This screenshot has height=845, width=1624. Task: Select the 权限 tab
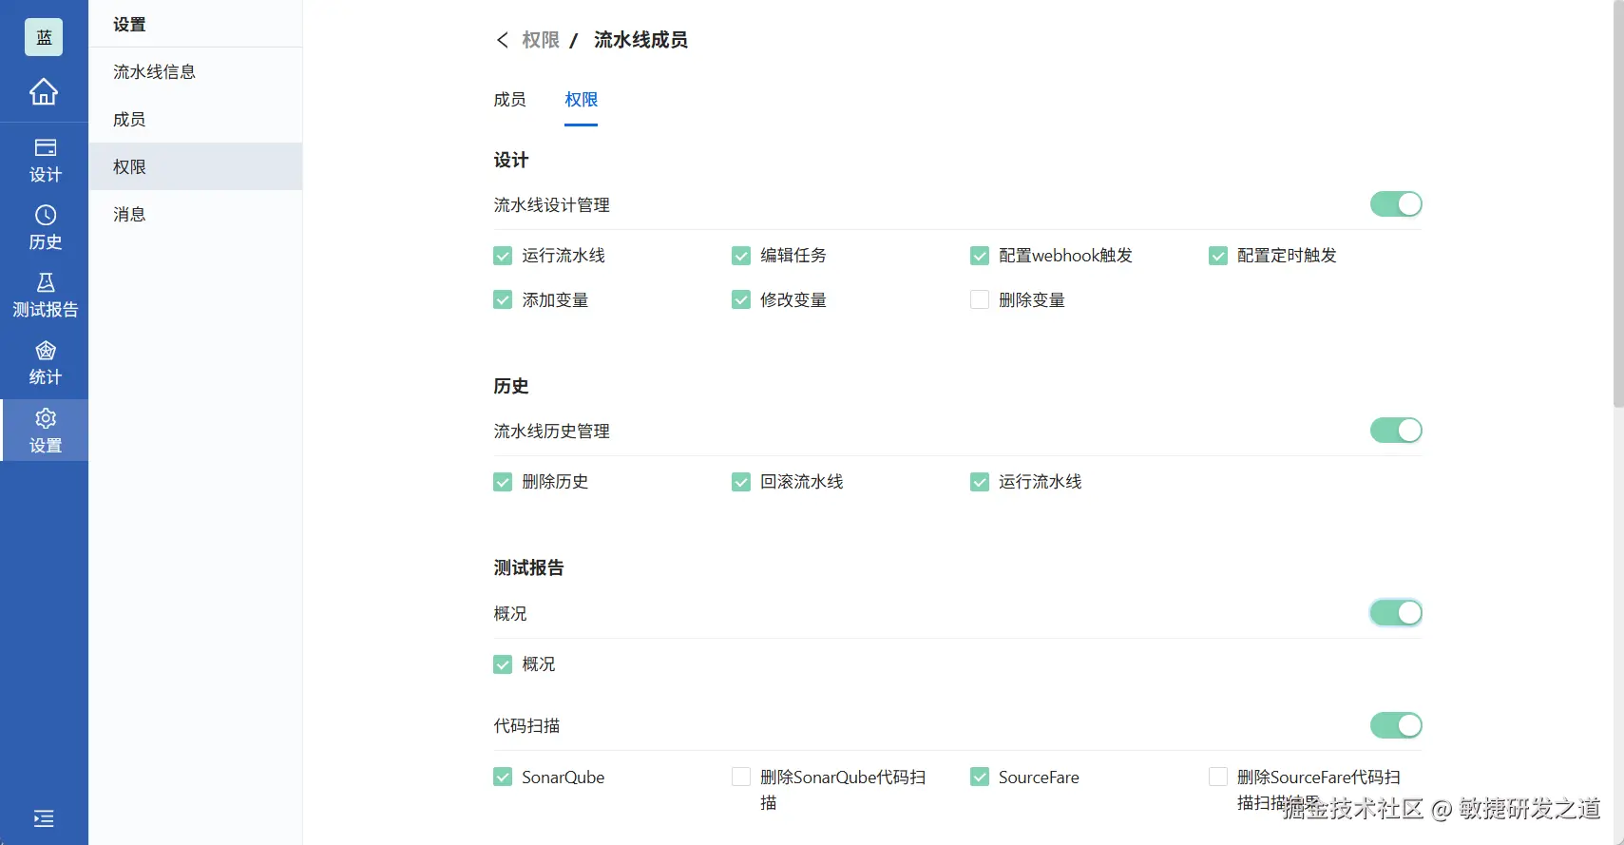(581, 100)
